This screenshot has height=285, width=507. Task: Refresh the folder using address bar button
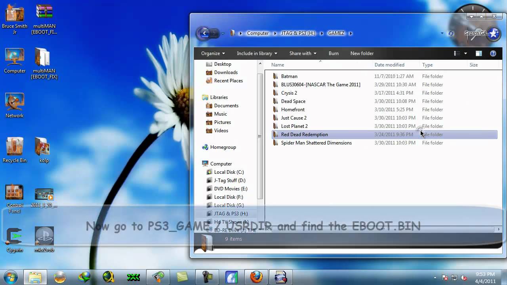pyautogui.click(x=450, y=33)
